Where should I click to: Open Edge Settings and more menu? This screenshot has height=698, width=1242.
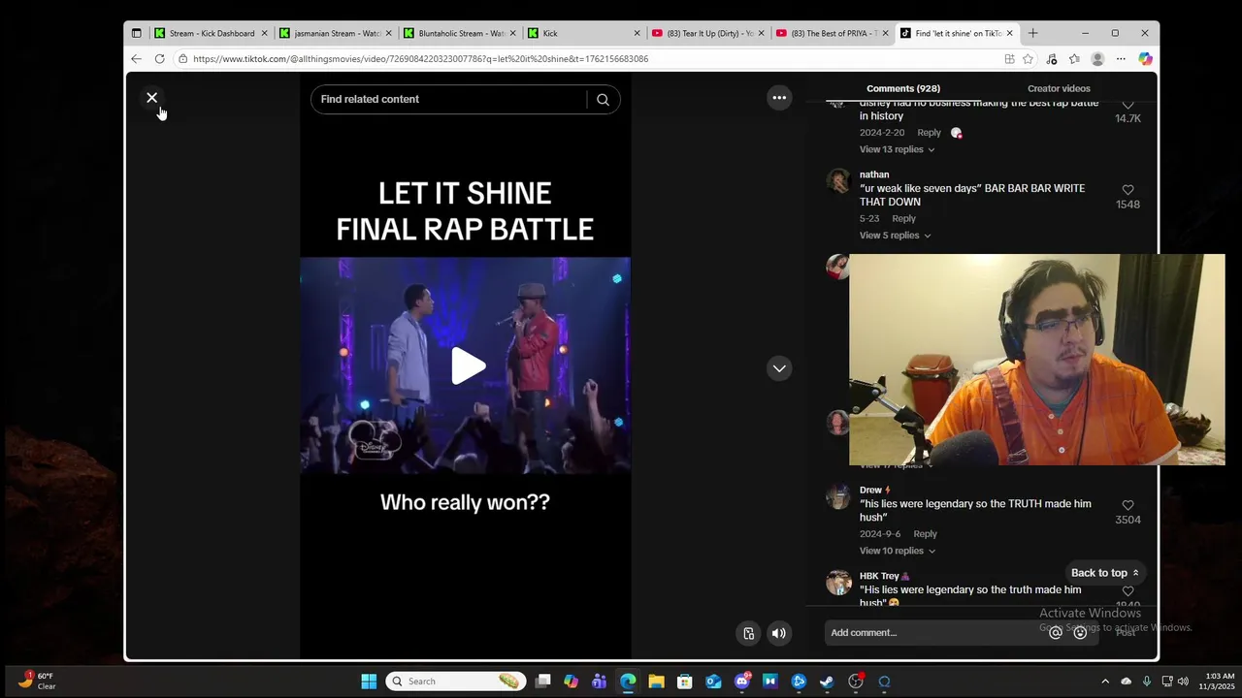[1121, 59]
